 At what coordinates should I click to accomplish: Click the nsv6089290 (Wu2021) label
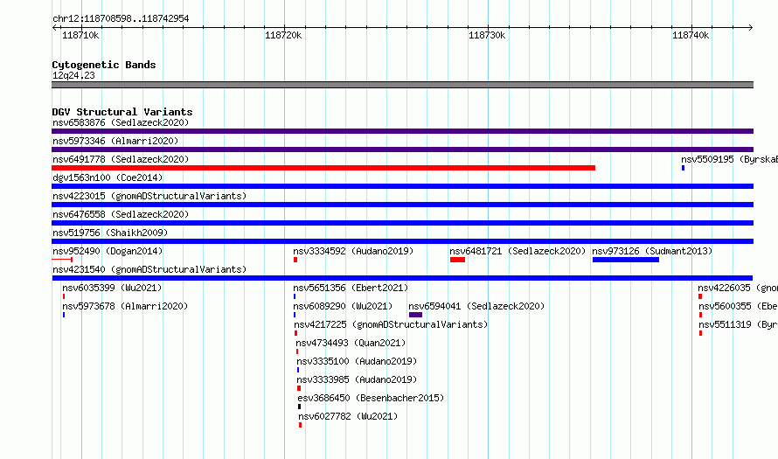[x=343, y=306]
